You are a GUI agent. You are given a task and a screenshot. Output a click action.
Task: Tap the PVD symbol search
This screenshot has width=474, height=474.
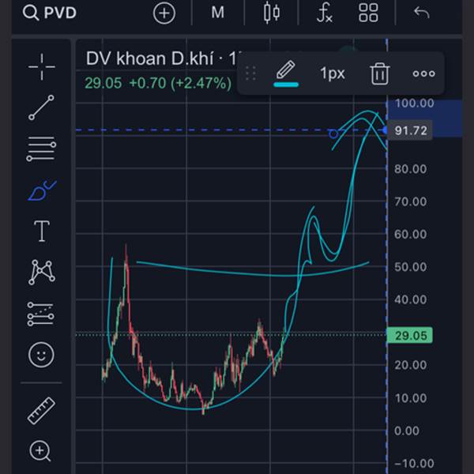[49, 13]
